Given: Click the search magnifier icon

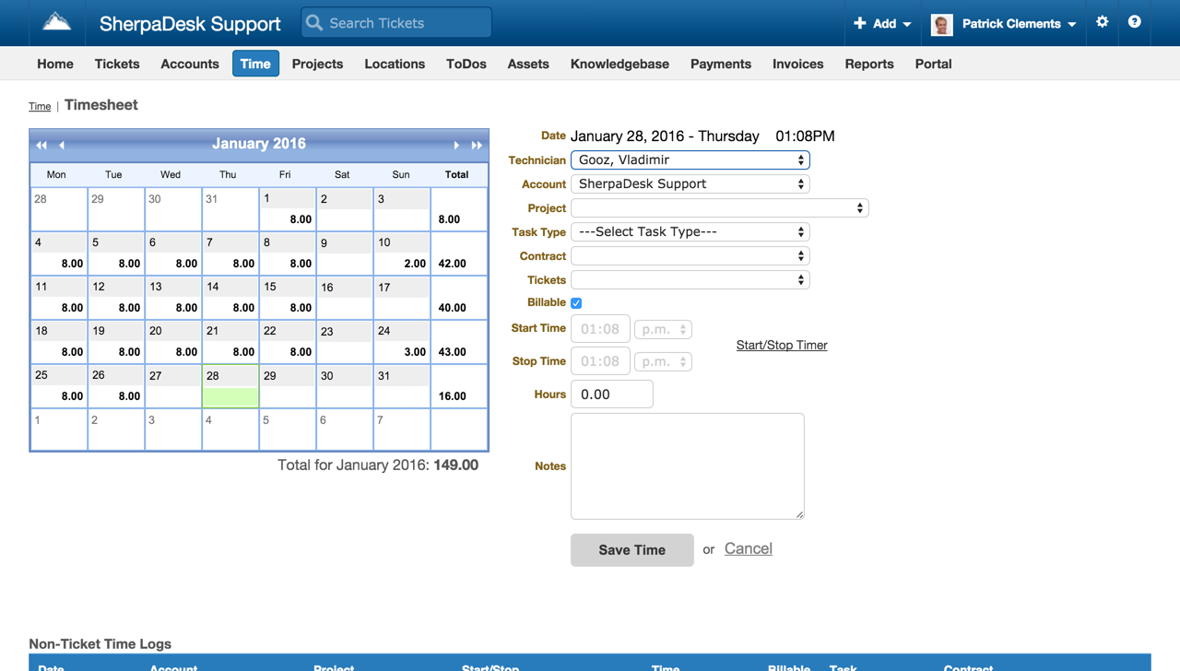Looking at the screenshot, I should tap(315, 23).
